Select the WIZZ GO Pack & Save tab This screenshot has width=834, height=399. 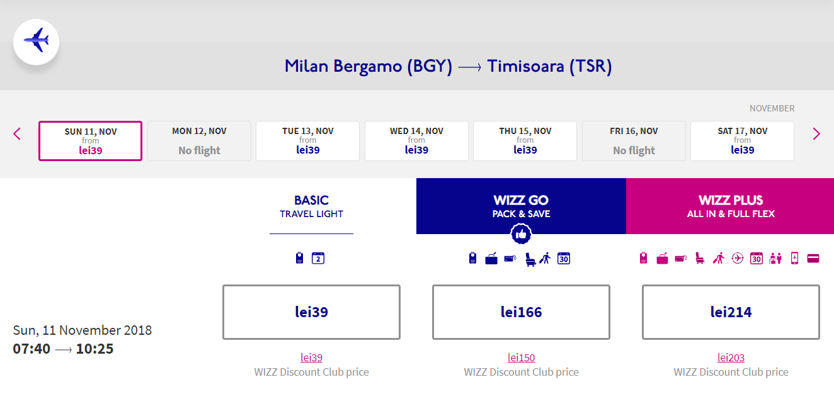click(x=521, y=206)
